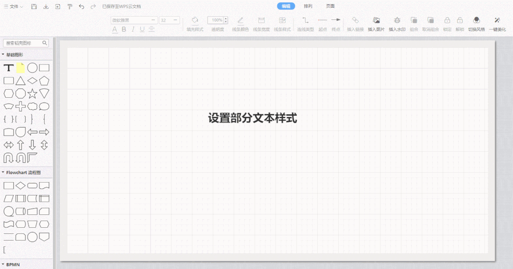The width and height of the screenshot is (513, 269).
Task: Select the flowchart diamond decision shape
Action: click(x=20, y=186)
